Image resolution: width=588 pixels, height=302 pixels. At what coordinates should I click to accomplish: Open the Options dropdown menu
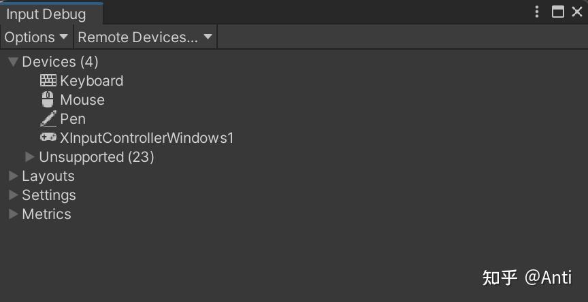(37, 37)
